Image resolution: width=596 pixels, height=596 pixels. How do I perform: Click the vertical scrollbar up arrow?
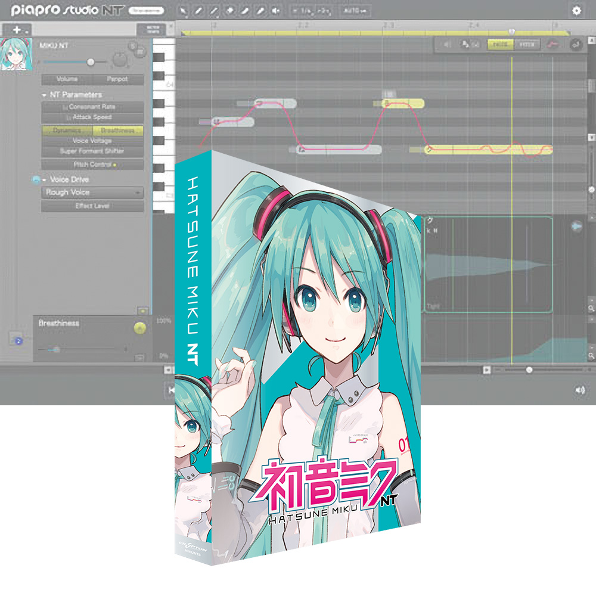click(x=592, y=40)
